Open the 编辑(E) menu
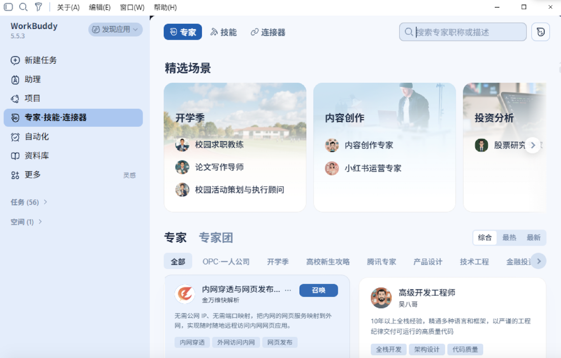This screenshot has height=358, width=561. (99, 8)
